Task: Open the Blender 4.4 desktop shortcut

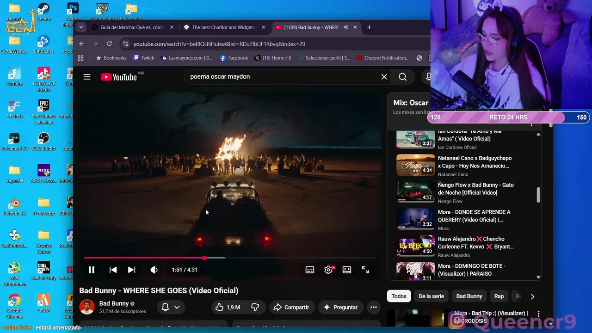Action: point(14,206)
